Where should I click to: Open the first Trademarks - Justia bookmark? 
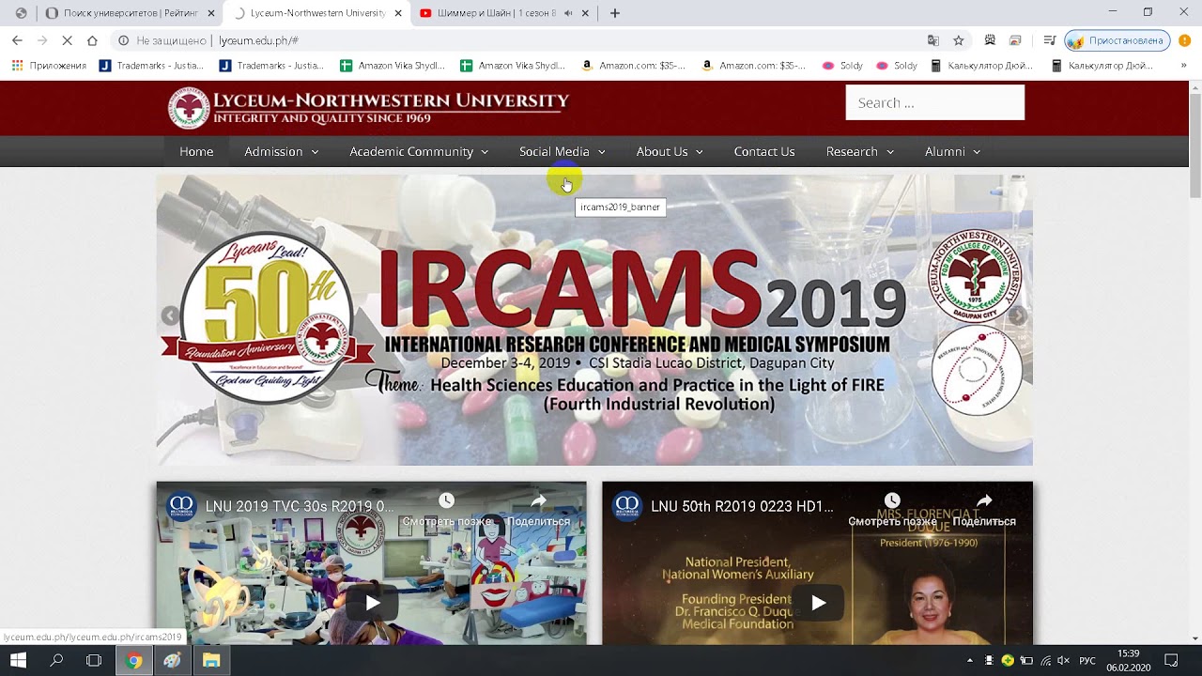[x=150, y=66]
